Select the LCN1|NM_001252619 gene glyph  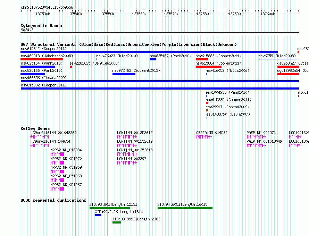[127, 145]
